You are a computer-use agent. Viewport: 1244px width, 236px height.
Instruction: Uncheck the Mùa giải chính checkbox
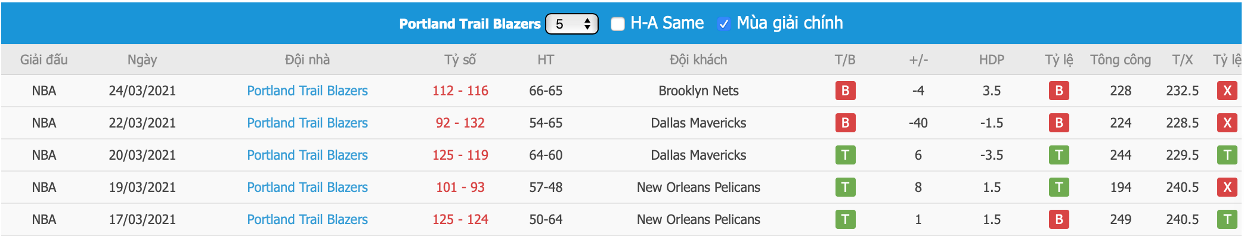pos(723,24)
